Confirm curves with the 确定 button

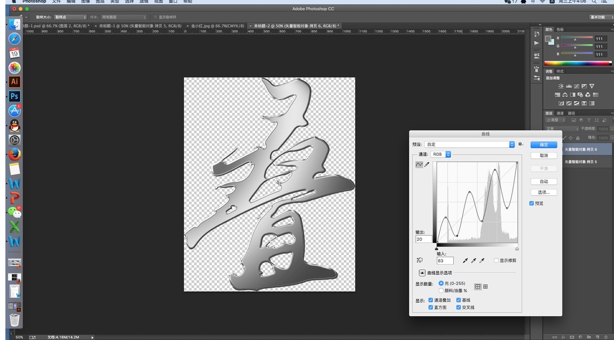[x=544, y=144]
